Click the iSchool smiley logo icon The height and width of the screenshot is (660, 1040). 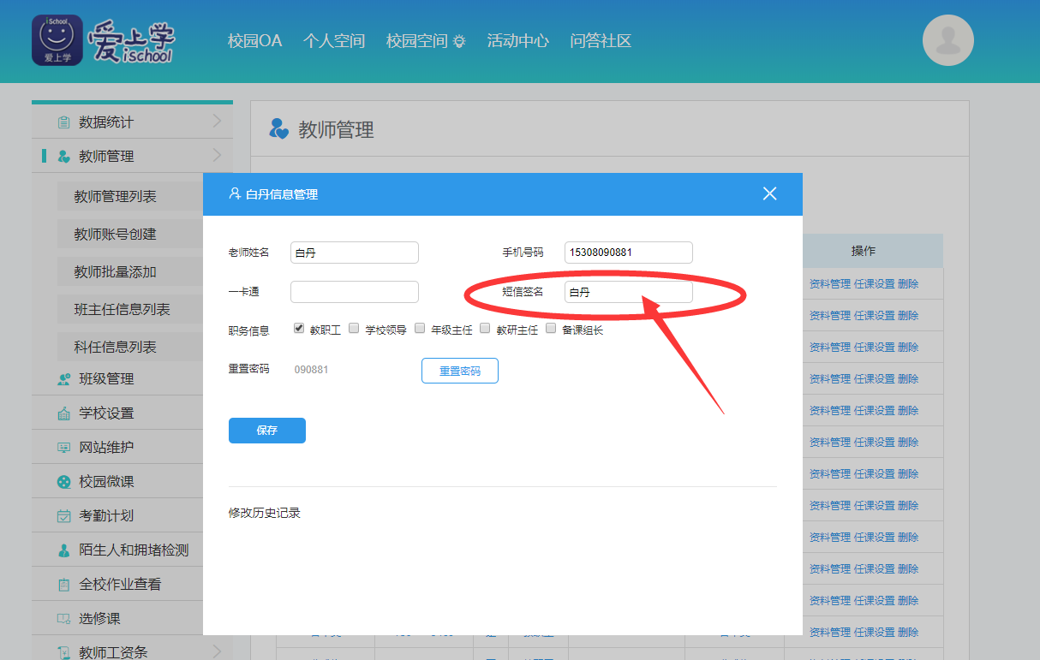point(57,40)
